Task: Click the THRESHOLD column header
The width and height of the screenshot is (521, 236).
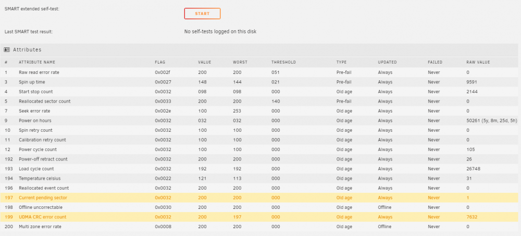Action: coord(283,62)
